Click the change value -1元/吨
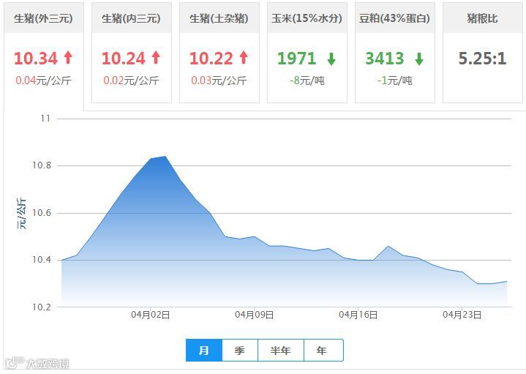The image size is (526, 374). (x=395, y=81)
